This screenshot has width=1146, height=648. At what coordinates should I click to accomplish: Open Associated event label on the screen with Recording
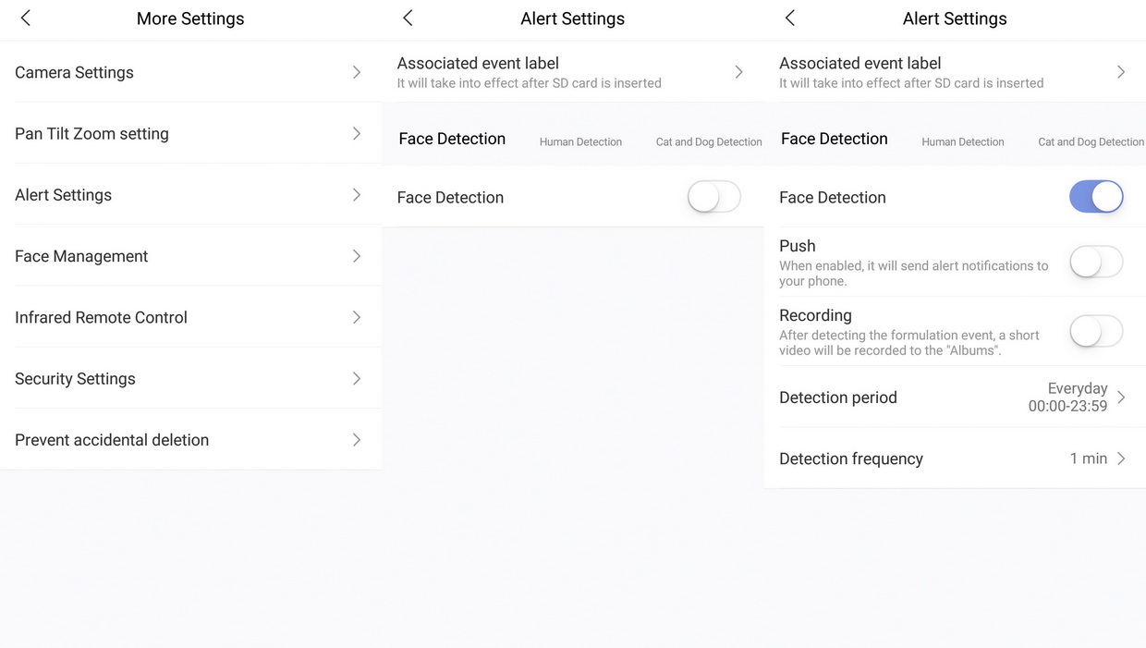pyautogui.click(x=952, y=72)
